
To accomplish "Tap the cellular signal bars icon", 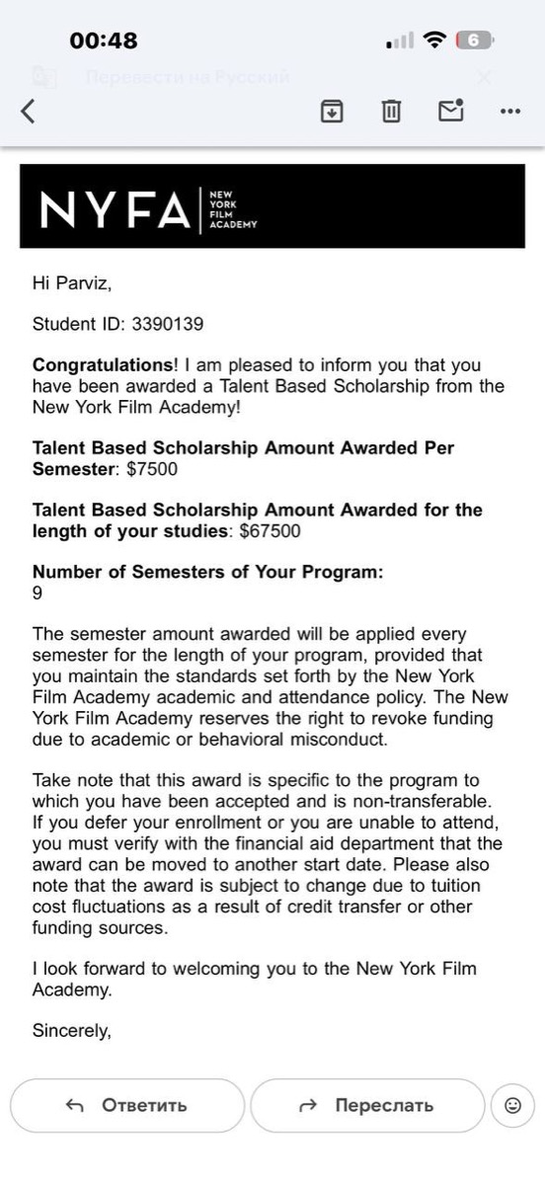I will click(x=400, y=41).
